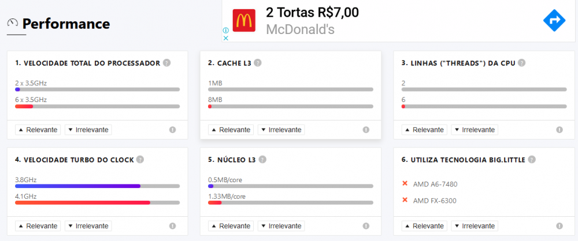The width and height of the screenshot is (578, 241).
Task: Click the 8MB Cache L3 bar
Action: (x=290, y=107)
